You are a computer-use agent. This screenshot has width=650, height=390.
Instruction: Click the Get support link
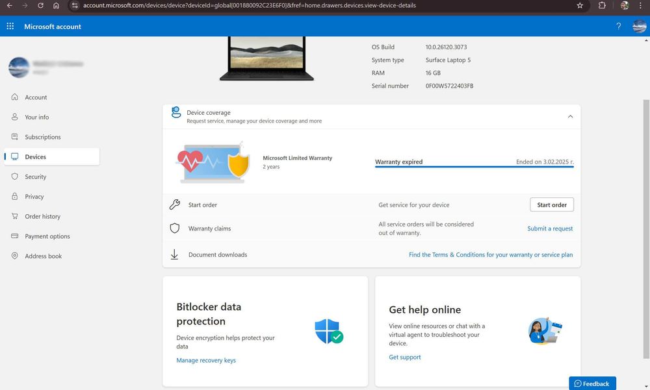(404, 357)
